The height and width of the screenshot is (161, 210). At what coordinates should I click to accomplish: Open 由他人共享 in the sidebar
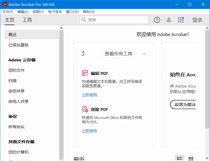coord(18,101)
